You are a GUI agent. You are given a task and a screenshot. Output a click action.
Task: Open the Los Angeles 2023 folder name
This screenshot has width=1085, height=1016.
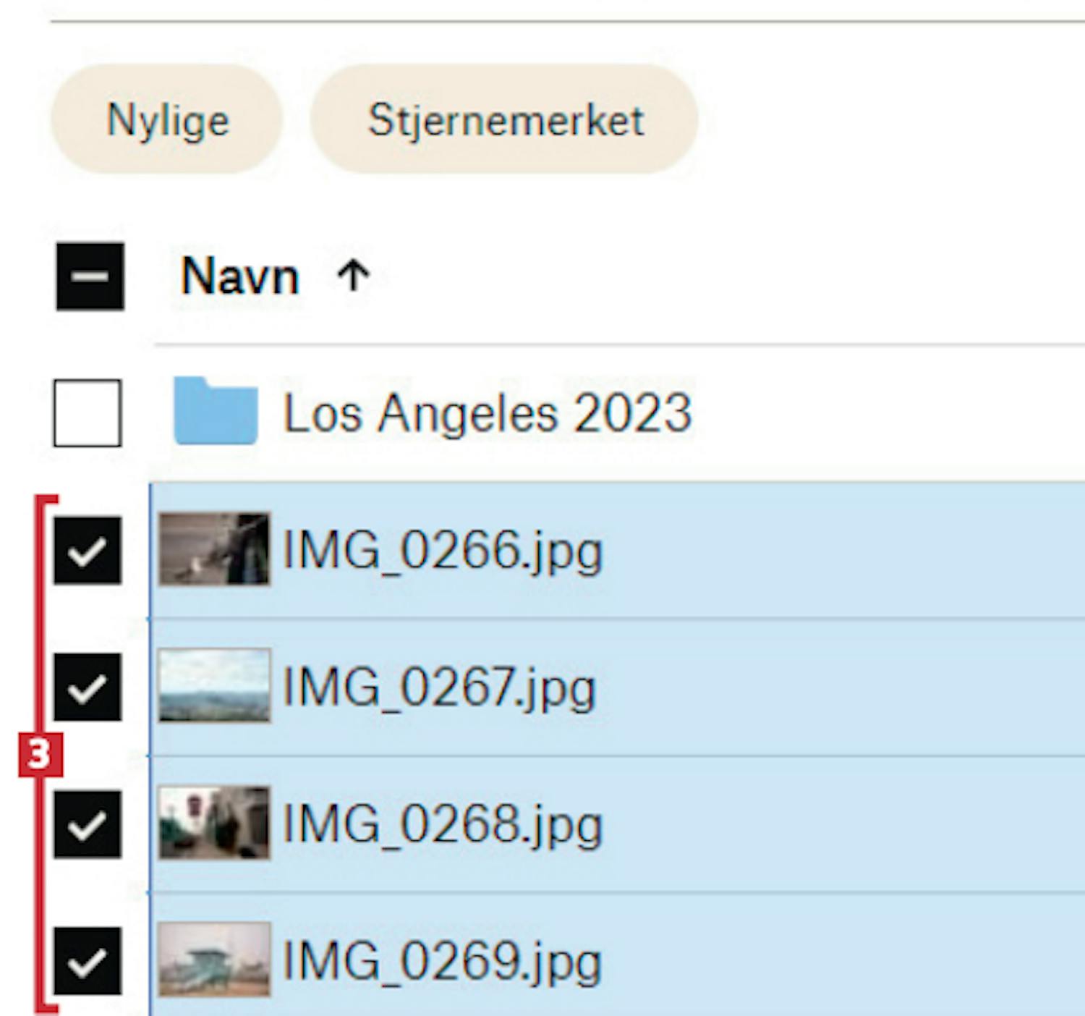click(487, 412)
